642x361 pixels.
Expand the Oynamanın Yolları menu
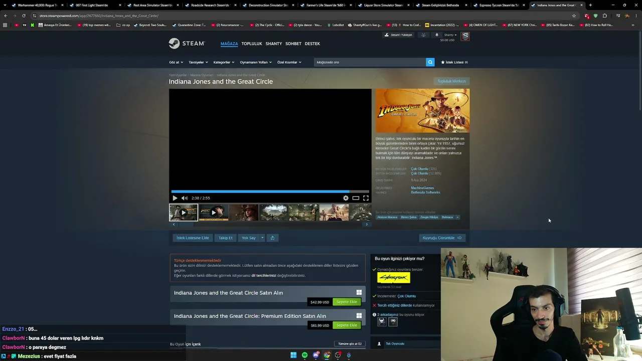click(x=256, y=62)
